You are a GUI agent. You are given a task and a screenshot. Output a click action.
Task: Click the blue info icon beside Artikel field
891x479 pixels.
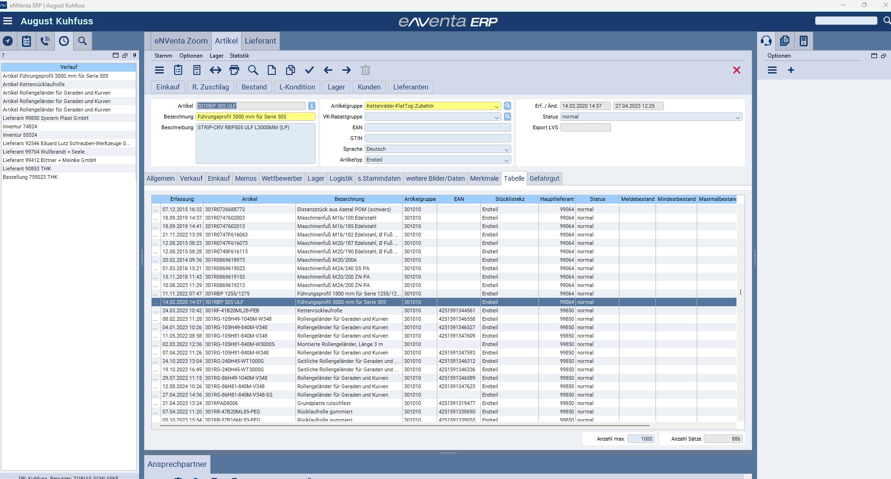[312, 106]
